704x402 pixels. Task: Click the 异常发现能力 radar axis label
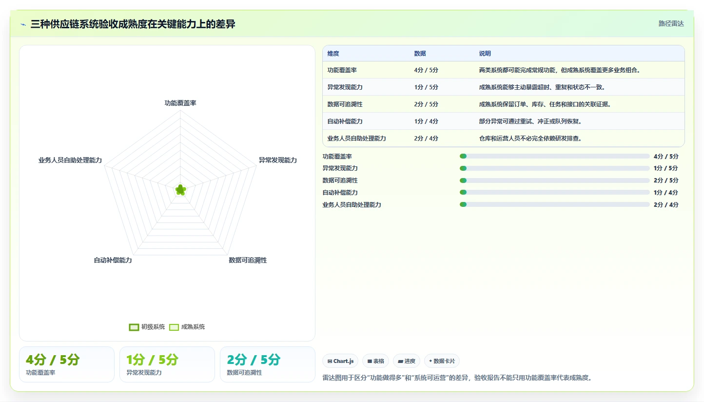pyautogui.click(x=278, y=160)
